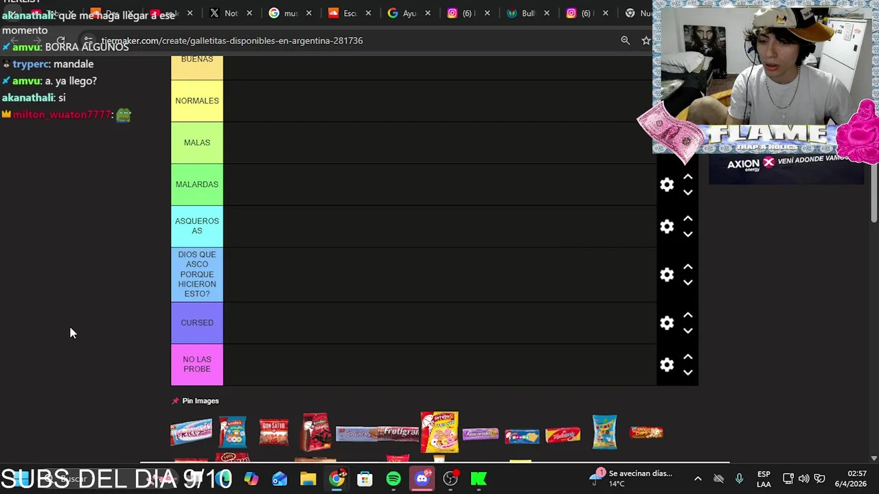
Task: Open settings gear for CURSED tier
Action: 667,322
